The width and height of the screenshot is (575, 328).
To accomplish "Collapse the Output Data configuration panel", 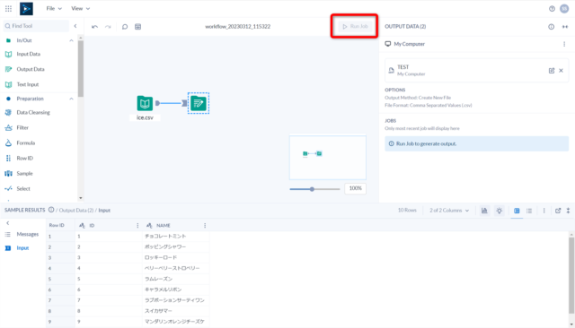I will pos(565,27).
